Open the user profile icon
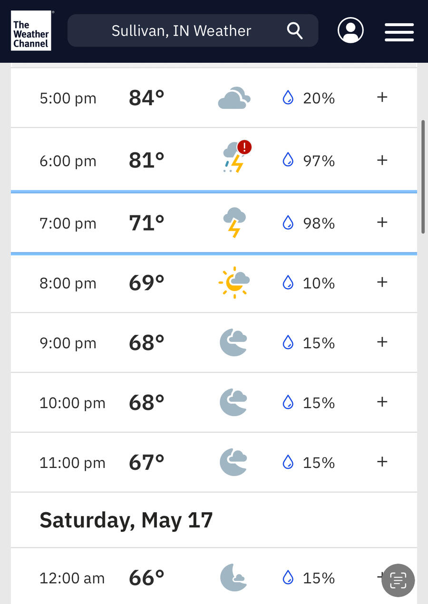 (x=350, y=30)
